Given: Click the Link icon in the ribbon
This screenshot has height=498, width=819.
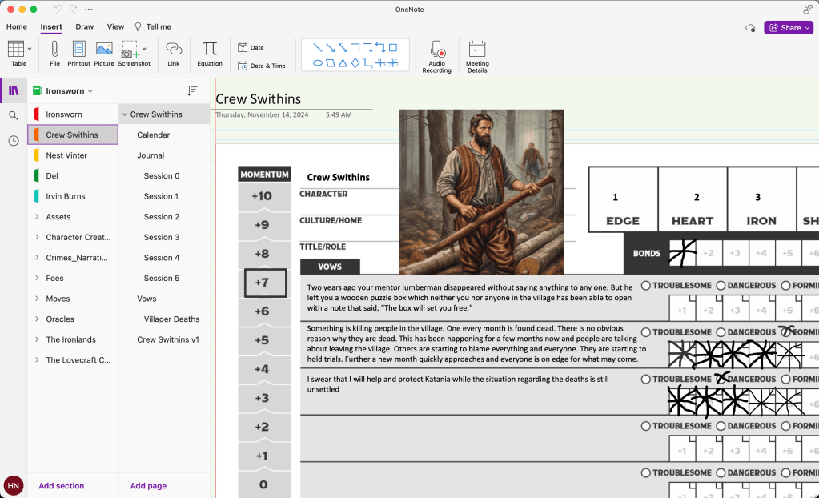Looking at the screenshot, I should 174,50.
